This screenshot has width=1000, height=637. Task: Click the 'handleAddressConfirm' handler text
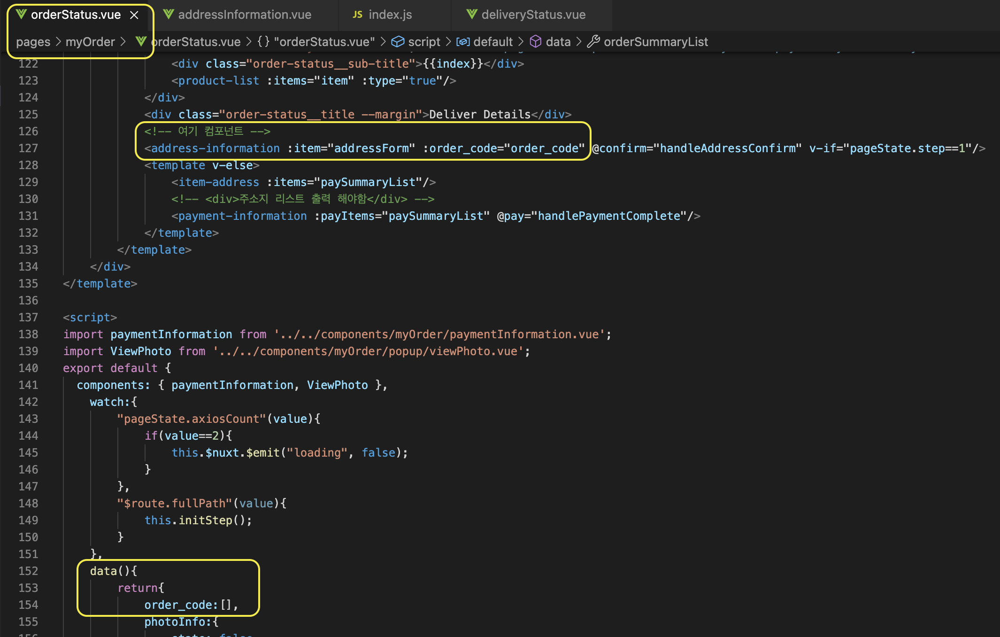click(728, 148)
